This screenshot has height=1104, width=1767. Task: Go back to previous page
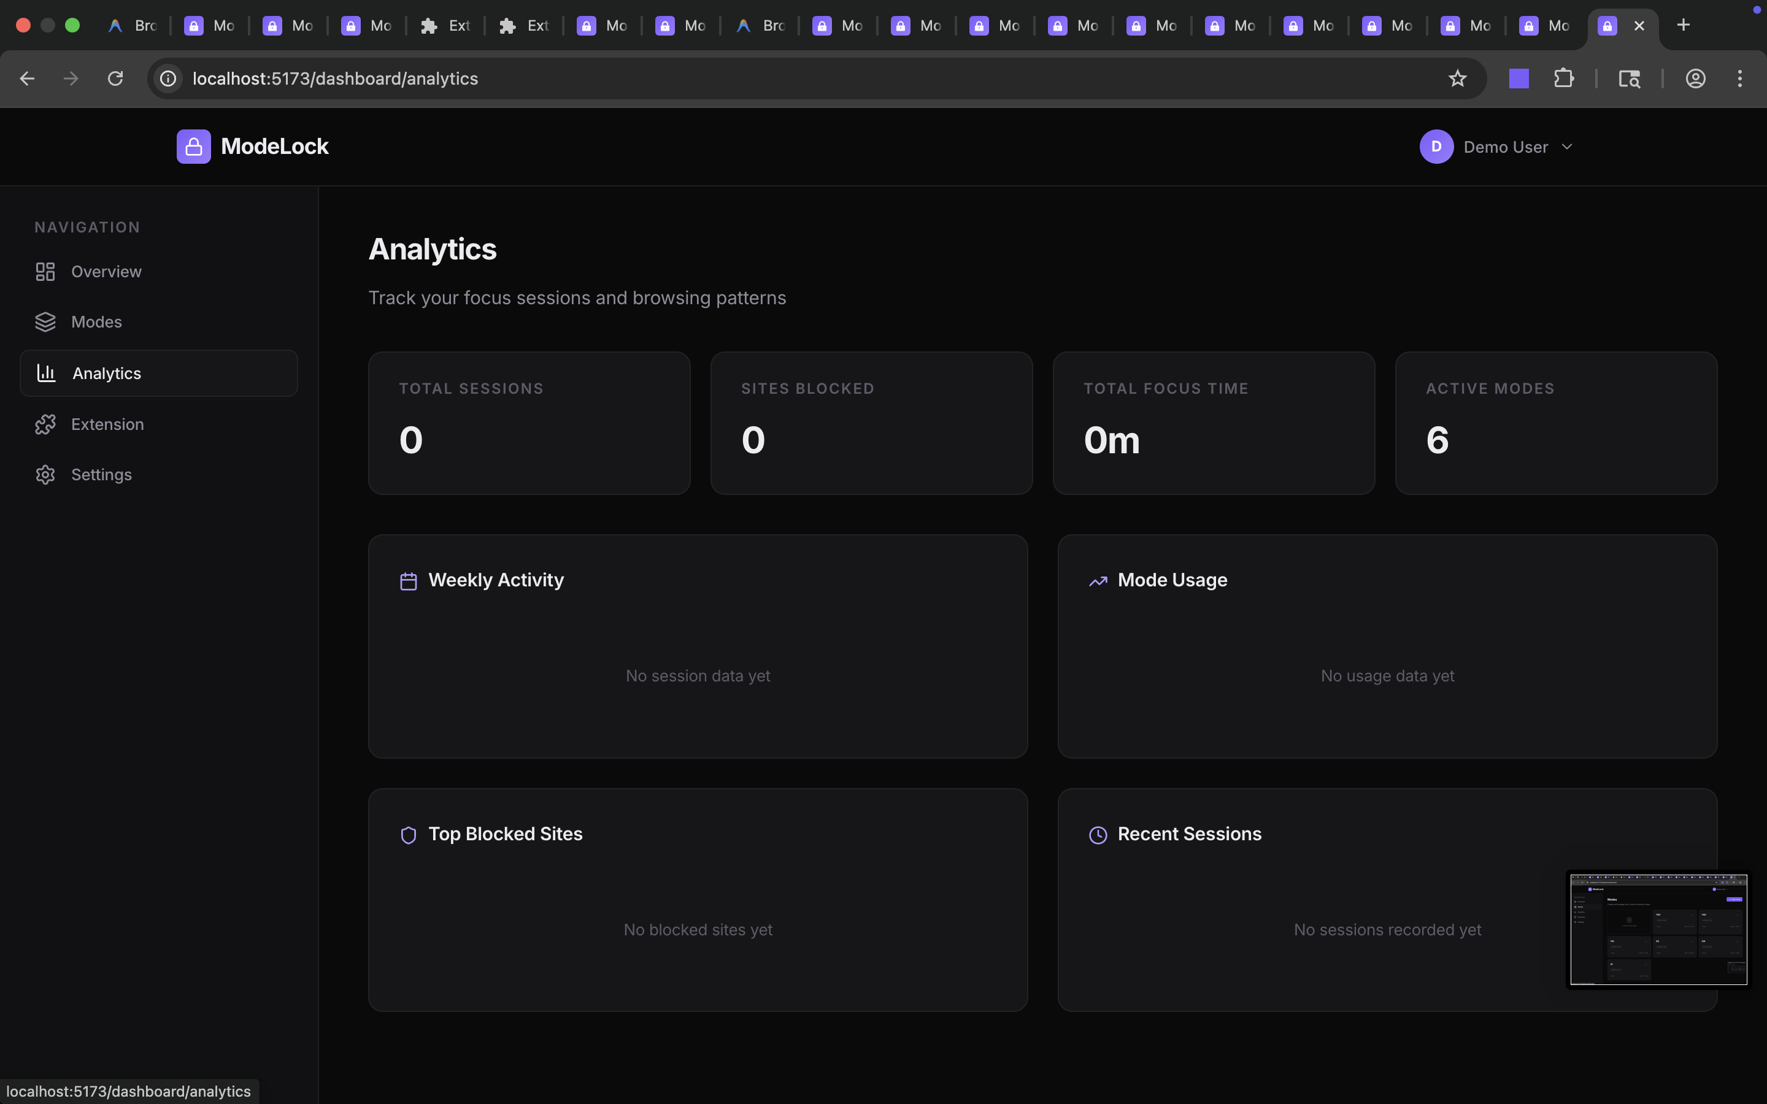27,78
